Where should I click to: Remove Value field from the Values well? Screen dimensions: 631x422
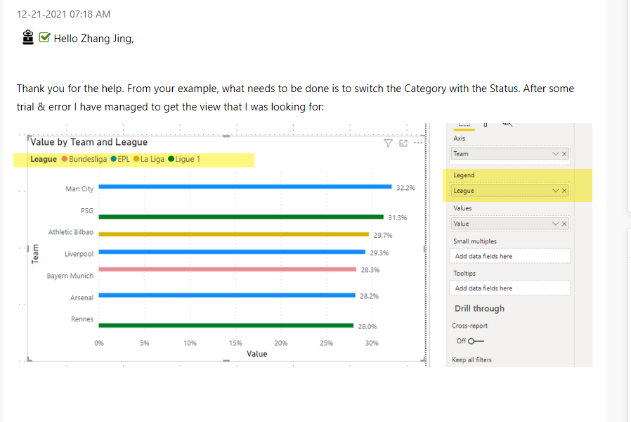(564, 224)
